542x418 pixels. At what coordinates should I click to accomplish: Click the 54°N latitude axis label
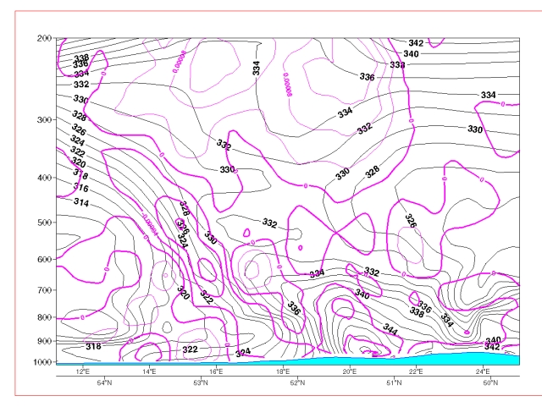[105, 383]
